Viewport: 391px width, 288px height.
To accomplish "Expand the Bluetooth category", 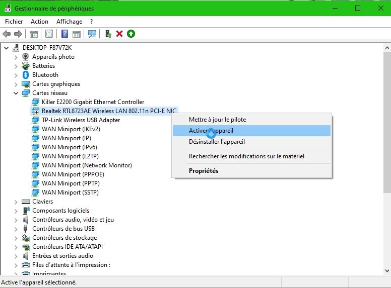I will [16, 75].
